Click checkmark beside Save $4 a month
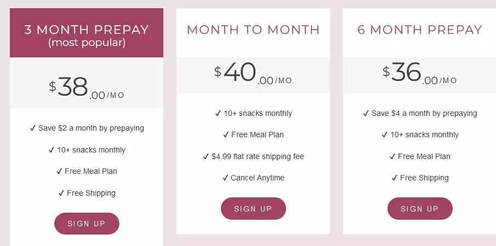The height and width of the screenshot is (246, 496). [x=366, y=114]
